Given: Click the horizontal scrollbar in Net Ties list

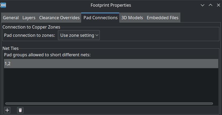Looking at the screenshot, I should pos(109,104).
